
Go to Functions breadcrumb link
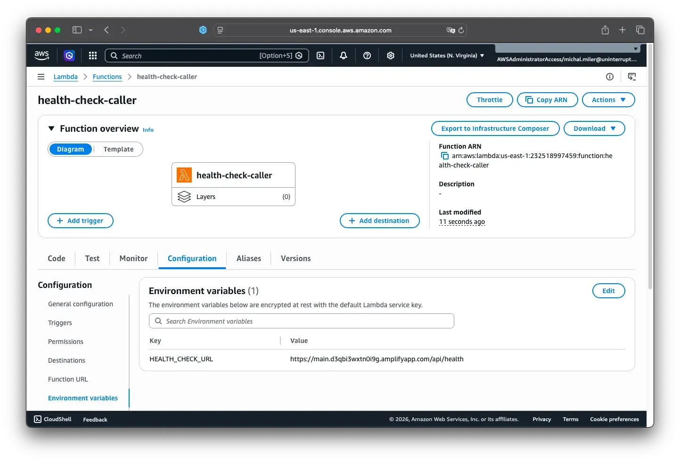(x=107, y=77)
